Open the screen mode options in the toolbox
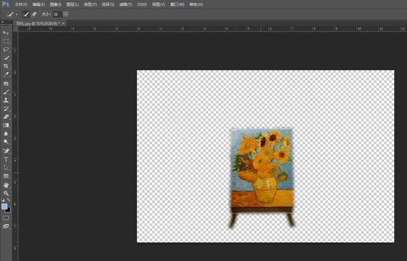Viewport: 407px width, 261px height. click(6, 226)
